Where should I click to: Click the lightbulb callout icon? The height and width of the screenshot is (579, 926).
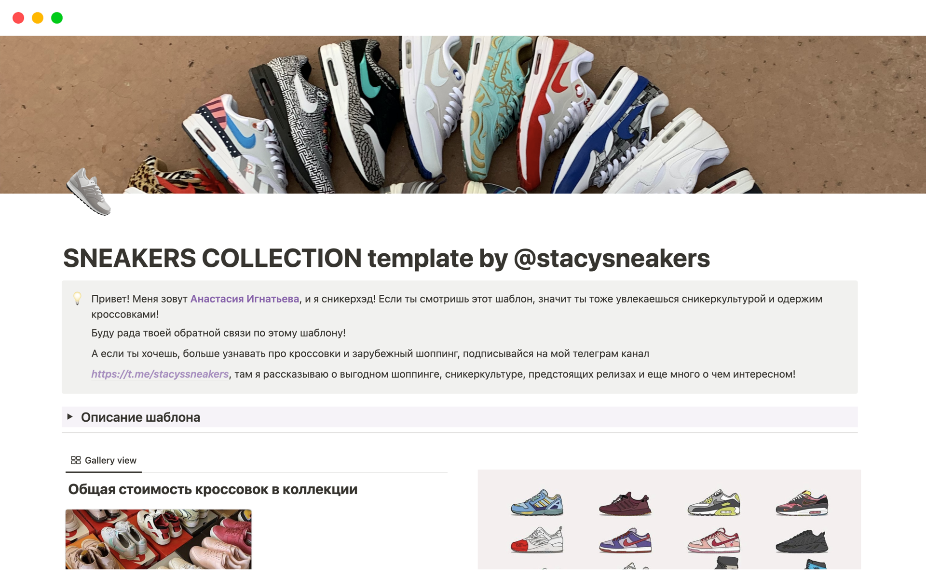(x=77, y=299)
